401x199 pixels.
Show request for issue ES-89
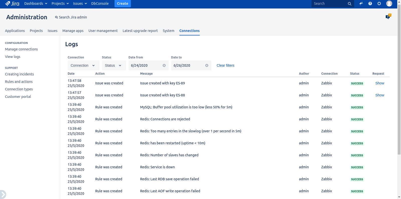[x=380, y=83]
